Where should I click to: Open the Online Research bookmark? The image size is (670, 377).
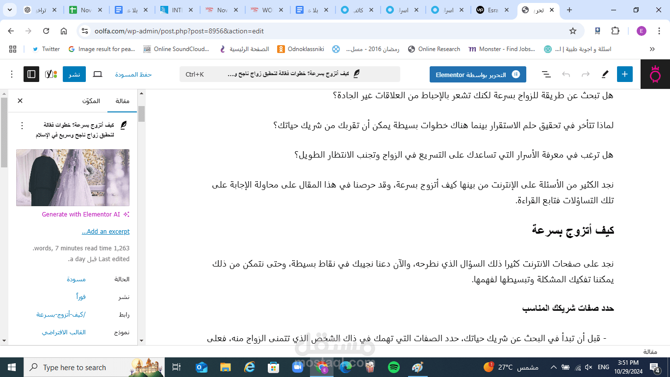(434, 49)
